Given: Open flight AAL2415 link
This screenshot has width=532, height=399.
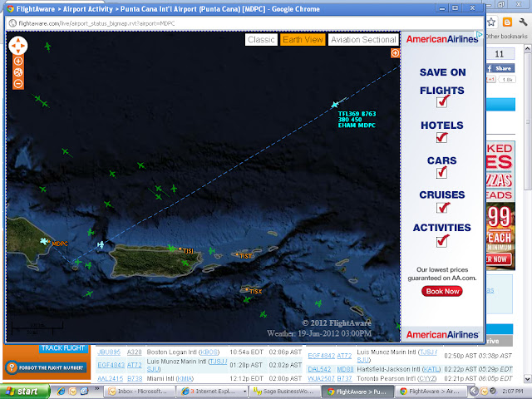Looking at the screenshot, I should click(x=110, y=378).
